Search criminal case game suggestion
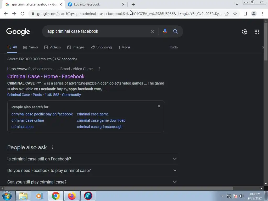This screenshot has width=268, height=201. click(x=93, y=114)
